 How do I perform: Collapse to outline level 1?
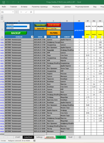[x=2, y=17]
